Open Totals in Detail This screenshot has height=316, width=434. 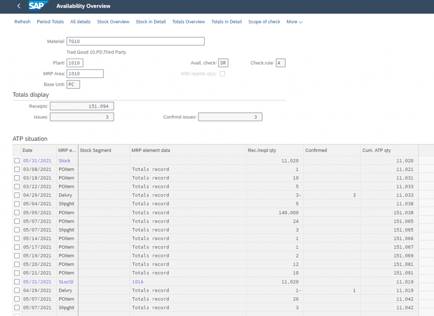(x=226, y=22)
